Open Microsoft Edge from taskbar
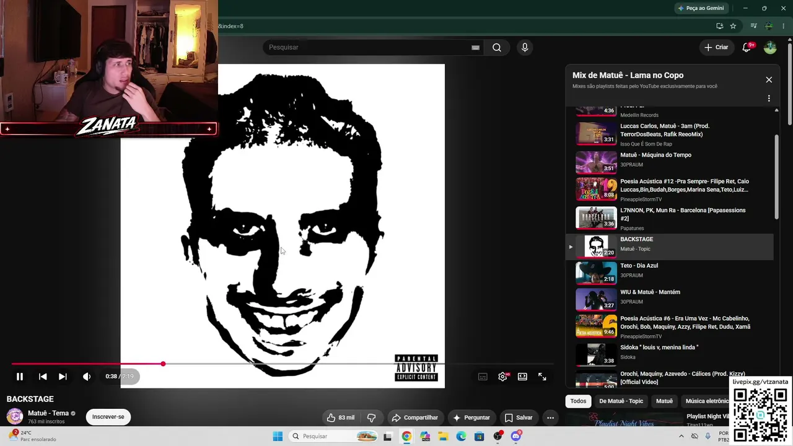Viewport: 793px width, 446px height. click(x=462, y=436)
